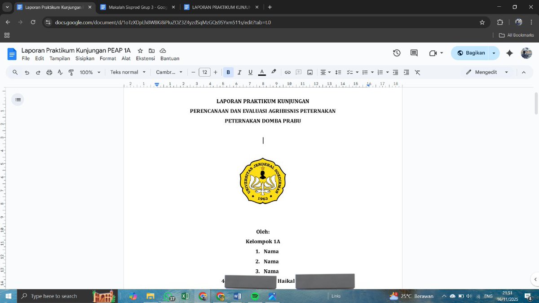
Task: Open the Cambria font dropdown
Action: pos(169,72)
